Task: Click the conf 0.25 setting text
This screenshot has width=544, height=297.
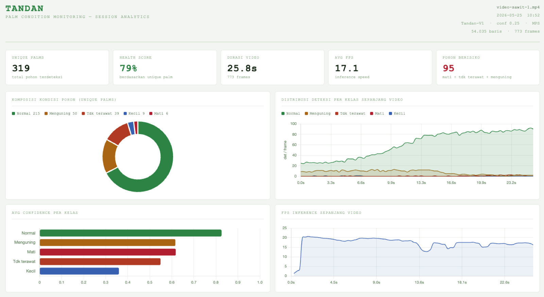Action: [508, 23]
